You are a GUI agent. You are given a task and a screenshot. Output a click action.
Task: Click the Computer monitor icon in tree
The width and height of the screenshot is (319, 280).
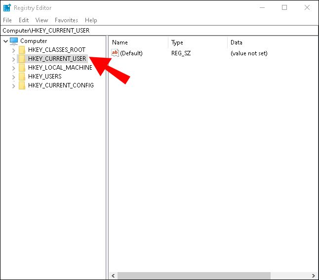pyautogui.click(x=14, y=41)
